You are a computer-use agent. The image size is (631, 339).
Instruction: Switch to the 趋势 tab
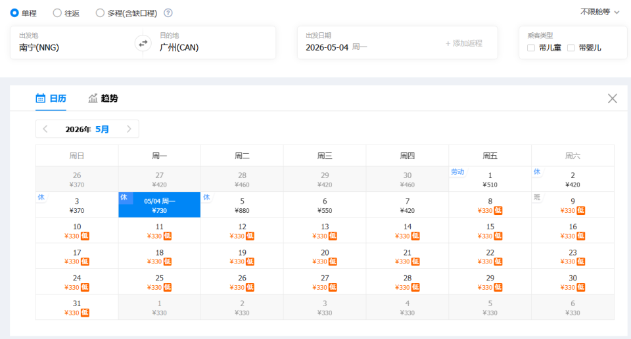(103, 98)
